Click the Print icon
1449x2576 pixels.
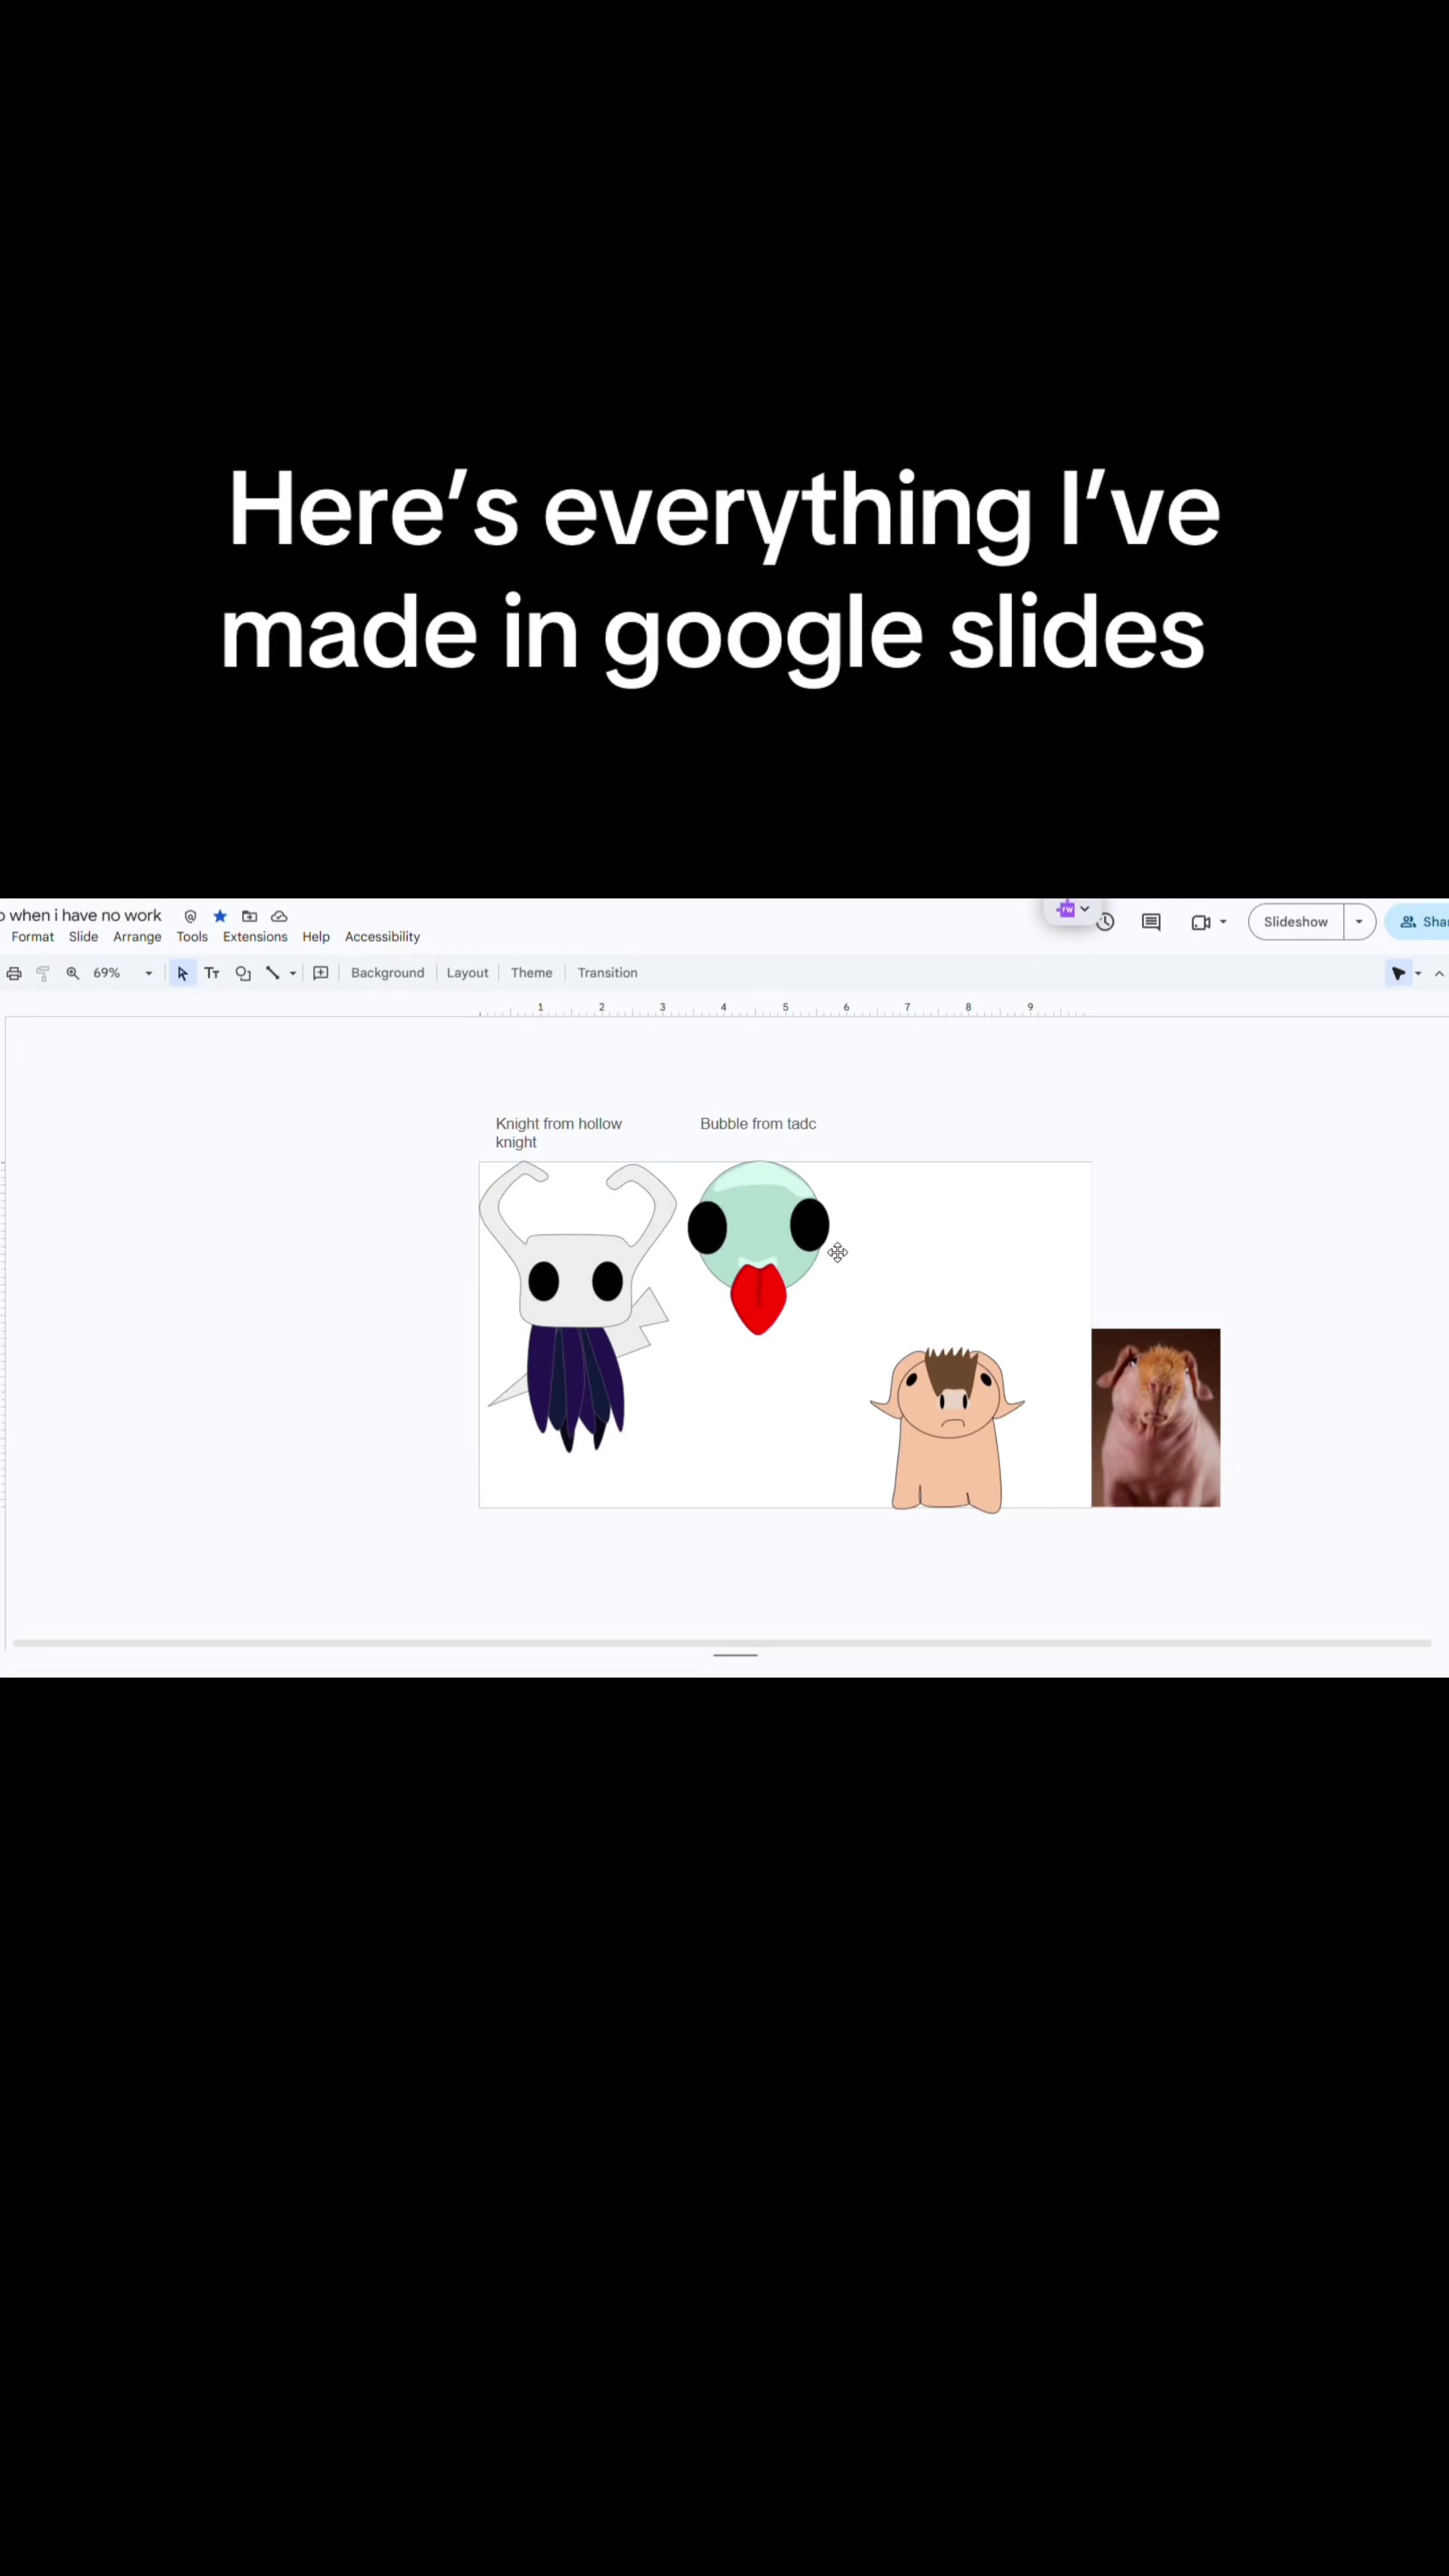pyautogui.click(x=14, y=973)
